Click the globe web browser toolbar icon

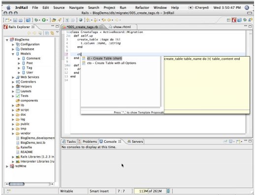[81, 20]
